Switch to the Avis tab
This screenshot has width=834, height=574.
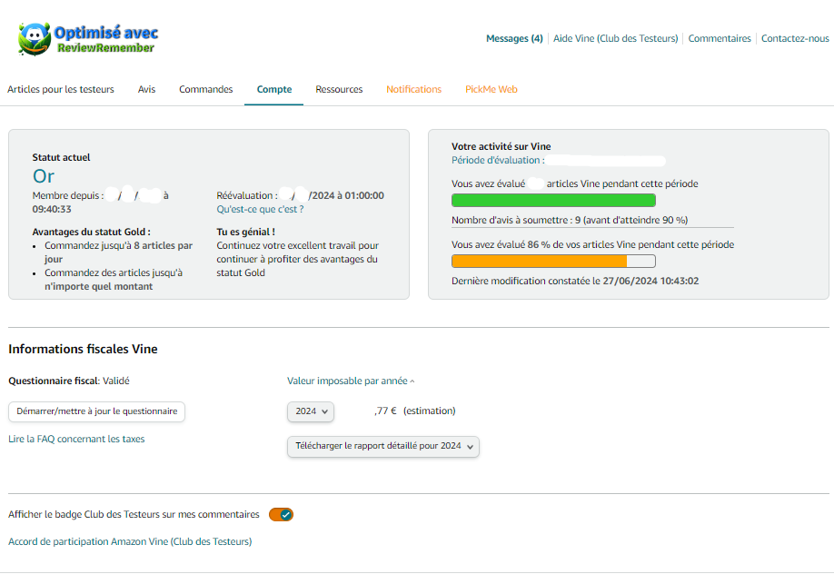tap(146, 89)
